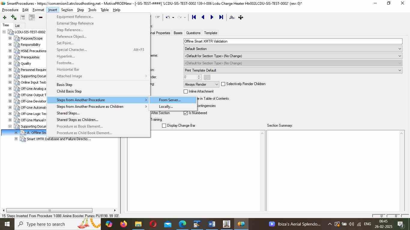410x230 pixels.
Task: Show hidden system tray icons chevron
Action: pyautogui.click(x=330, y=224)
